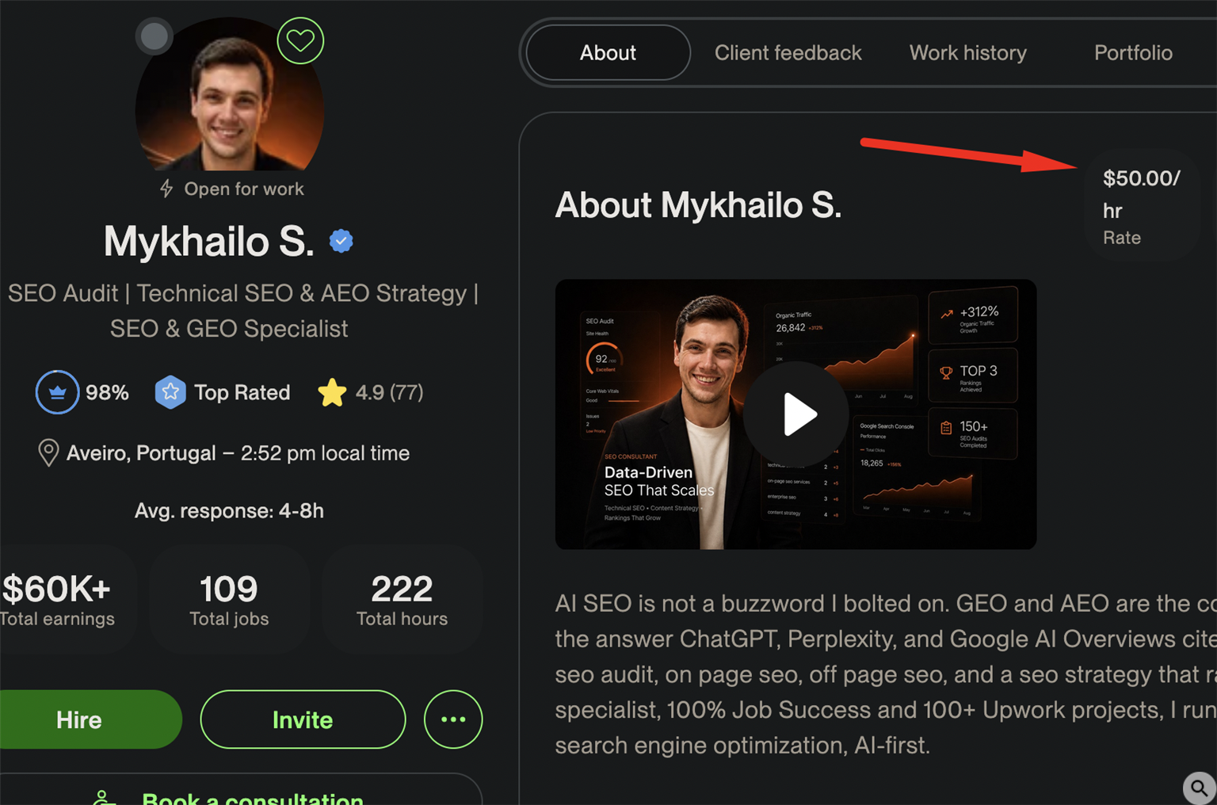Click the location pin icon near Aveiro
Screen dimensions: 1217x805
click(48, 453)
